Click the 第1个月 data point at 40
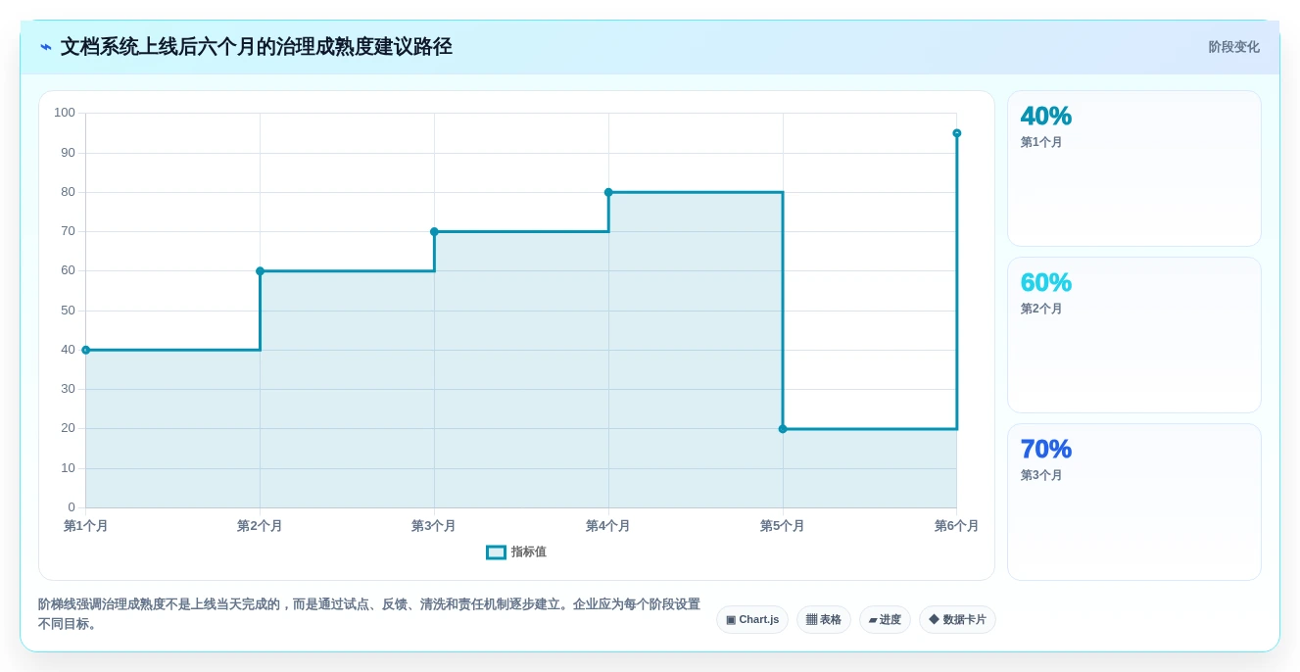The height and width of the screenshot is (672, 1300). click(86, 350)
